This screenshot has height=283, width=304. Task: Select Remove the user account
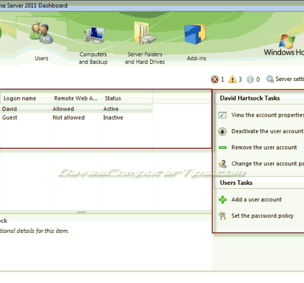[x=264, y=148]
